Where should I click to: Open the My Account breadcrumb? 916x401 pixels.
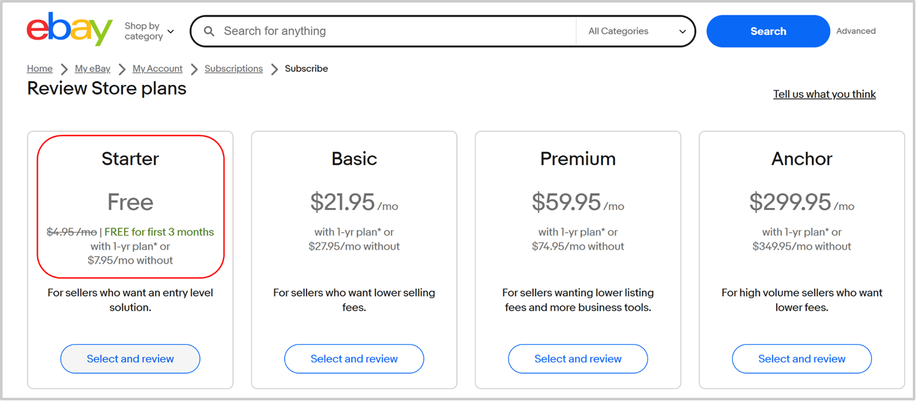pyautogui.click(x=157, y=69)
